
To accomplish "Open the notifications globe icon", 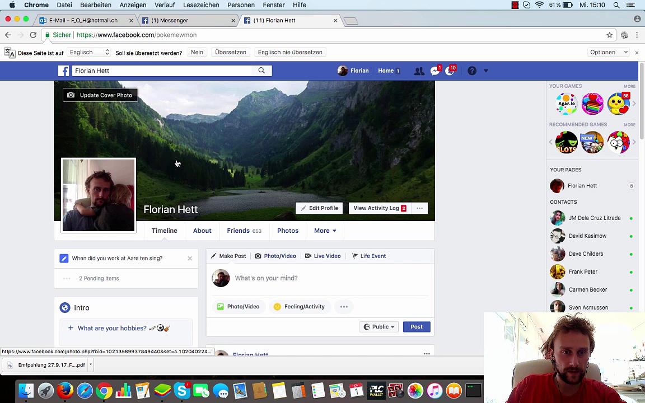I will [x=450, y=71].
